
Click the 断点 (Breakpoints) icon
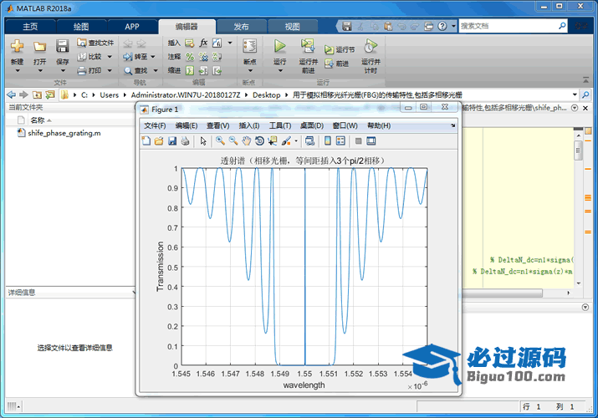250,46
